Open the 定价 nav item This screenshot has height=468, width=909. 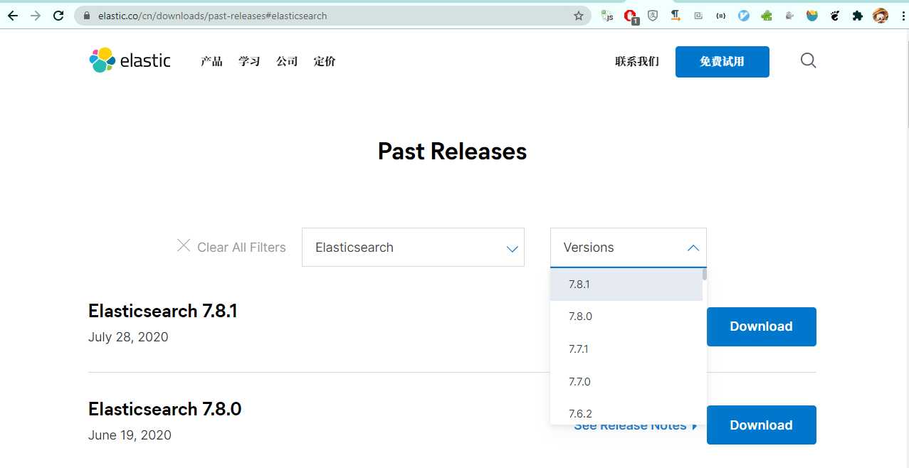pyautogui.click(x=325, y=61)
